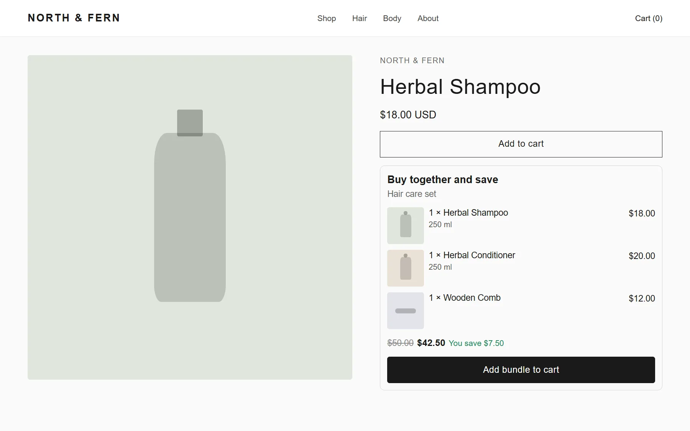
Task: Open Cart (0) in the header
Action: tap(649, 18)
